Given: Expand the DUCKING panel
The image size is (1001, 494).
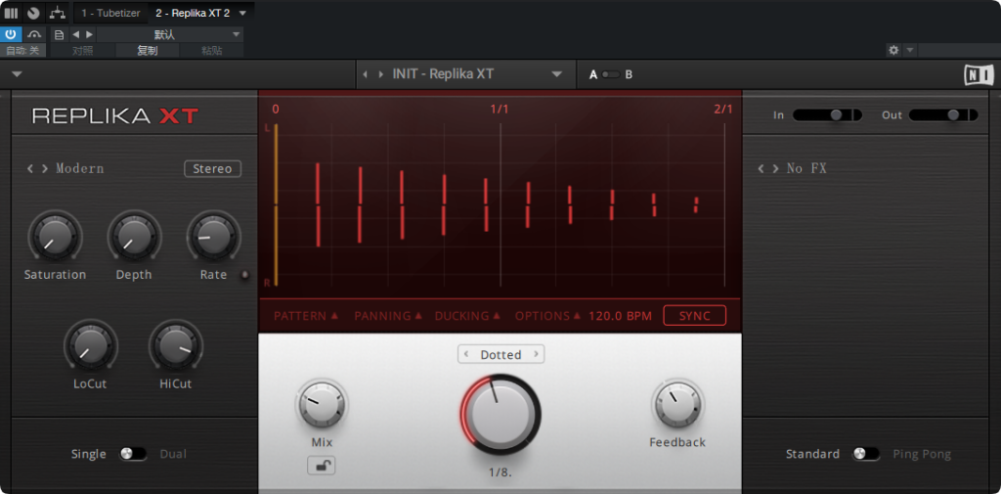Looking at the screenshot, I should [467, 316].
